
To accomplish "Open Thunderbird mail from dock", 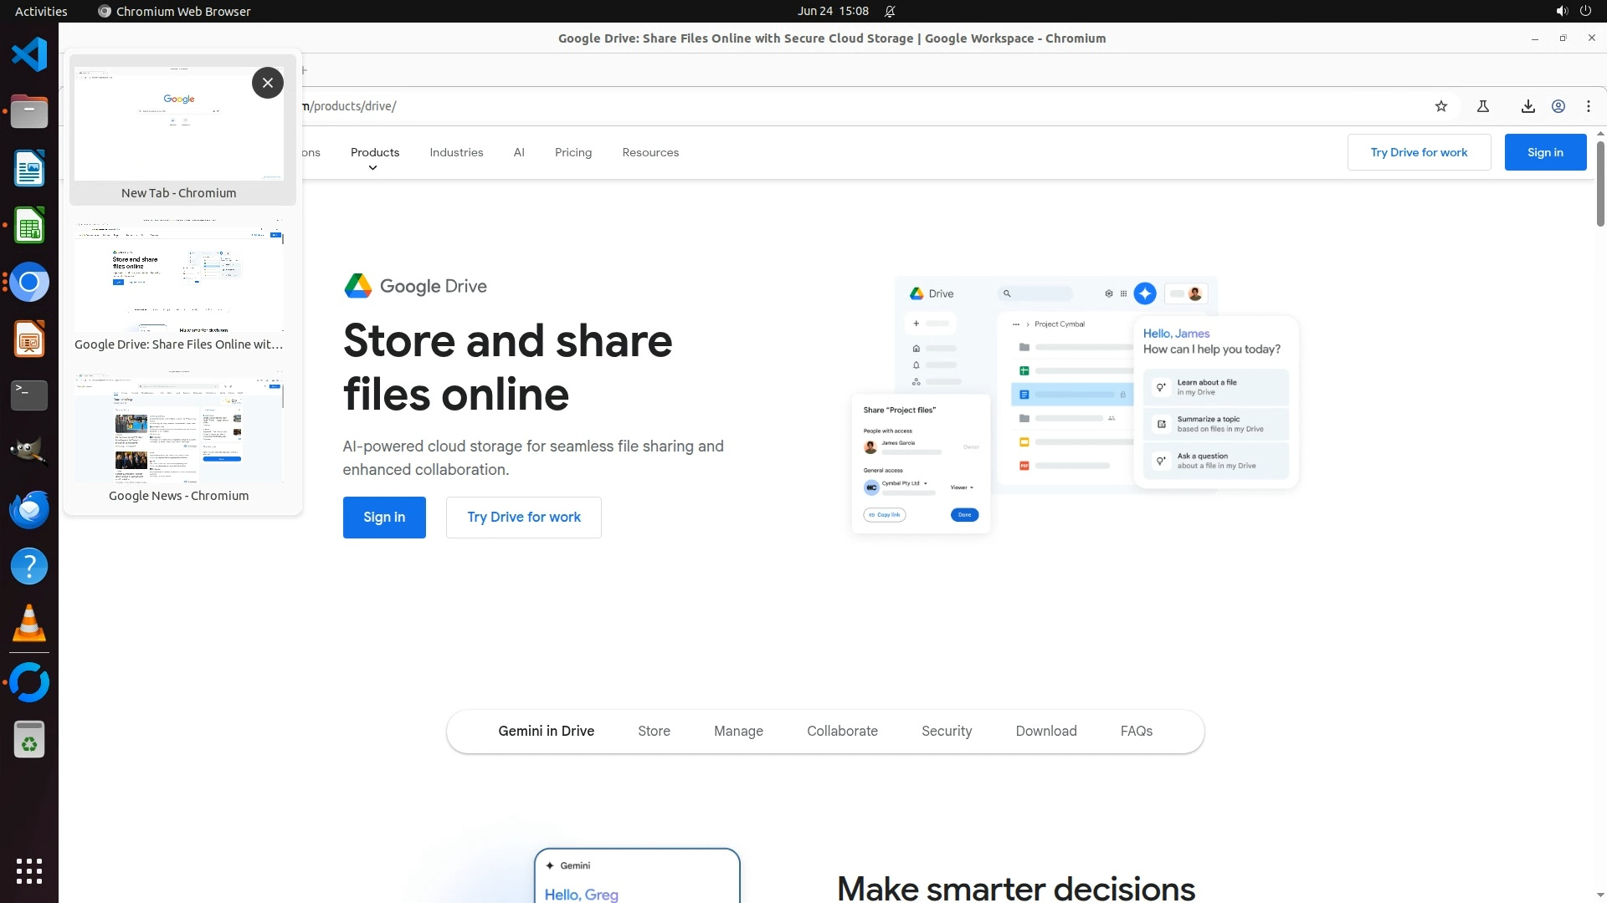I will 29,509.
